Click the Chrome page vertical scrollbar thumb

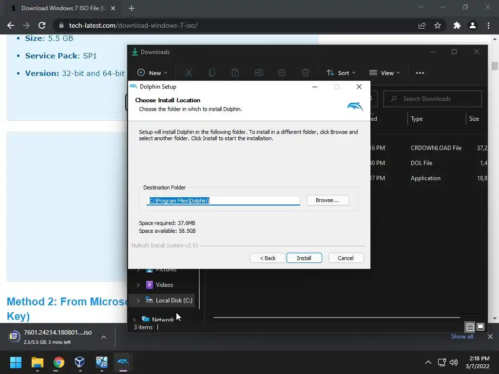click(495, 66)
